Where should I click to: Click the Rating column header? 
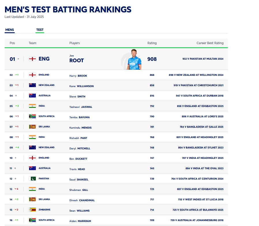[152, 43]
